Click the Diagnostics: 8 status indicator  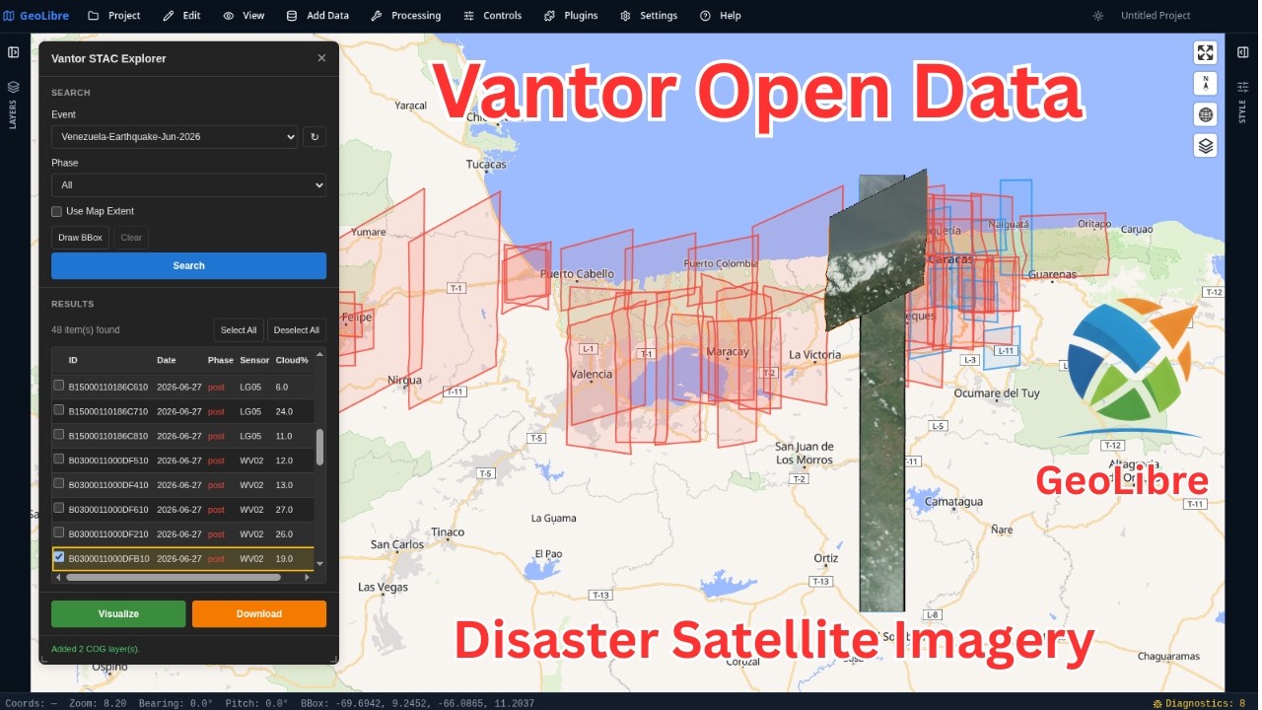[x=1199, y=703]
